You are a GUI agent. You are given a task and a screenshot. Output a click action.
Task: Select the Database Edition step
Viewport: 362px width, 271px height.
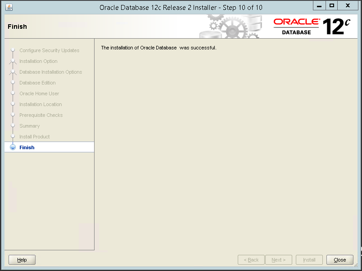[x=37, y=83]
